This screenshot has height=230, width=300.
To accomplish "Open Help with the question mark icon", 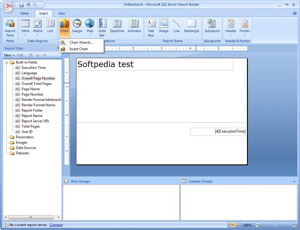I will pyautogui.click(x=295, y=13).
